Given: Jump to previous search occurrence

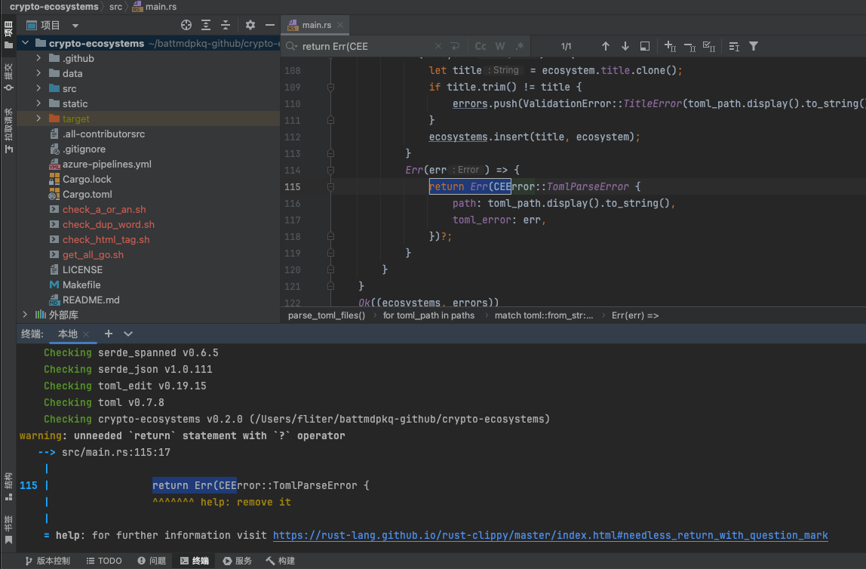Looking at the screenshot, I should point(605,46).
